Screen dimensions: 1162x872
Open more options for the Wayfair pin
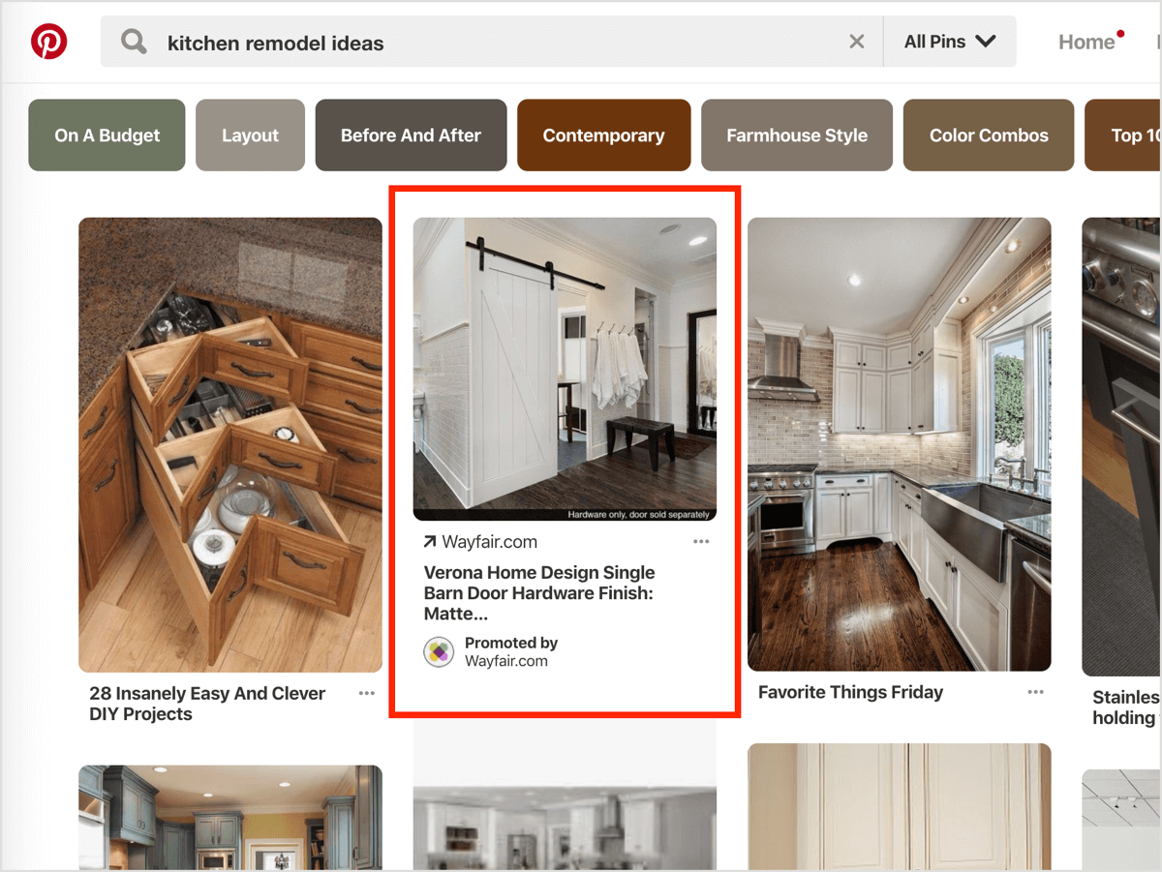tap(701, 542)
